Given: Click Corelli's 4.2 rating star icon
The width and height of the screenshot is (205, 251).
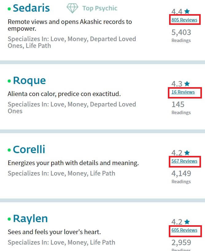Looking at the screenshot, I should [x=187, y=153].
